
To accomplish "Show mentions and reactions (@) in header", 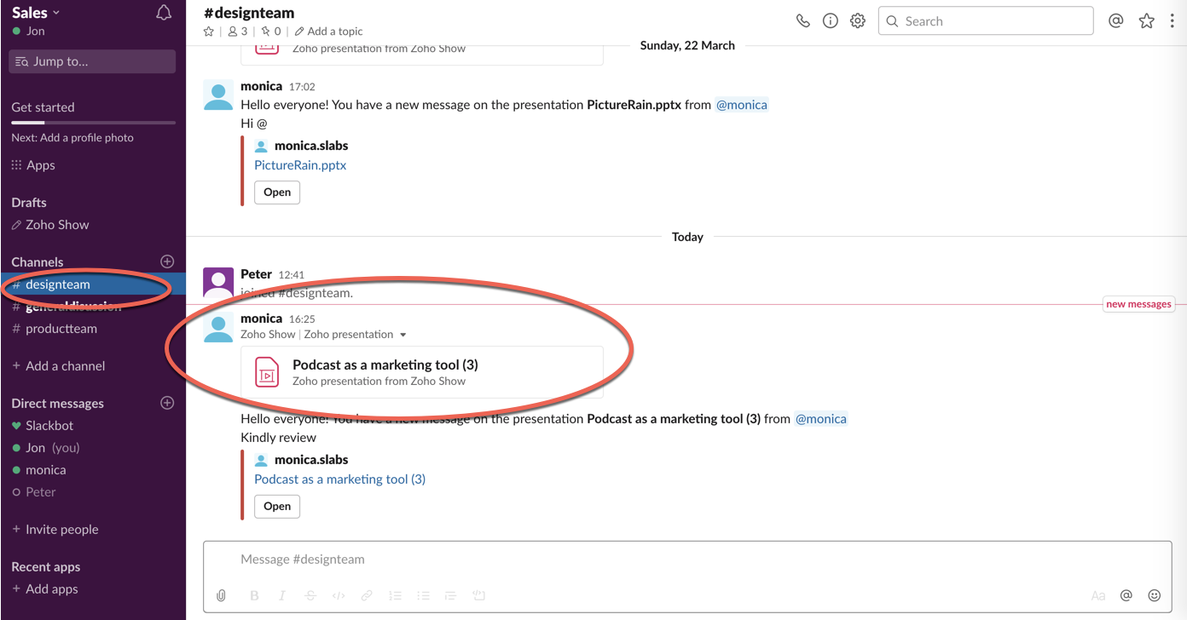I will click(1115, 21).
